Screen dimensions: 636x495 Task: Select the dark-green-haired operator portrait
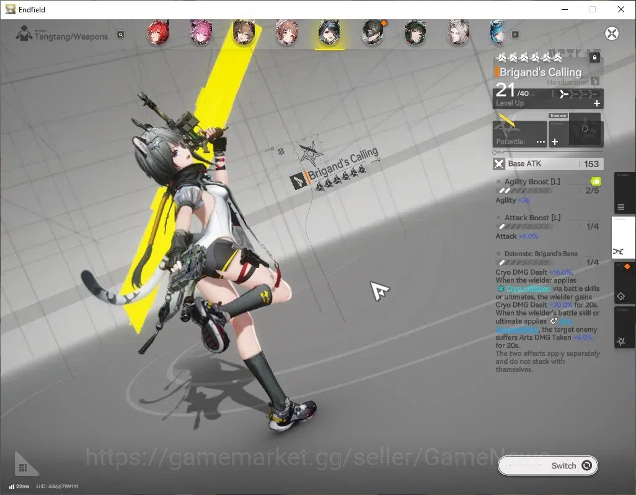415,32
